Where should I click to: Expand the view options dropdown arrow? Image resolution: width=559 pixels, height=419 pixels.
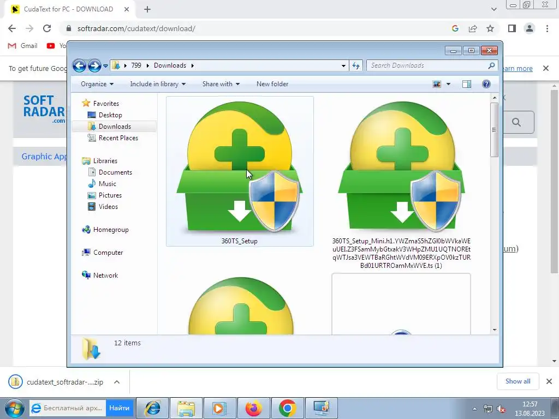[x=449, y=84]
